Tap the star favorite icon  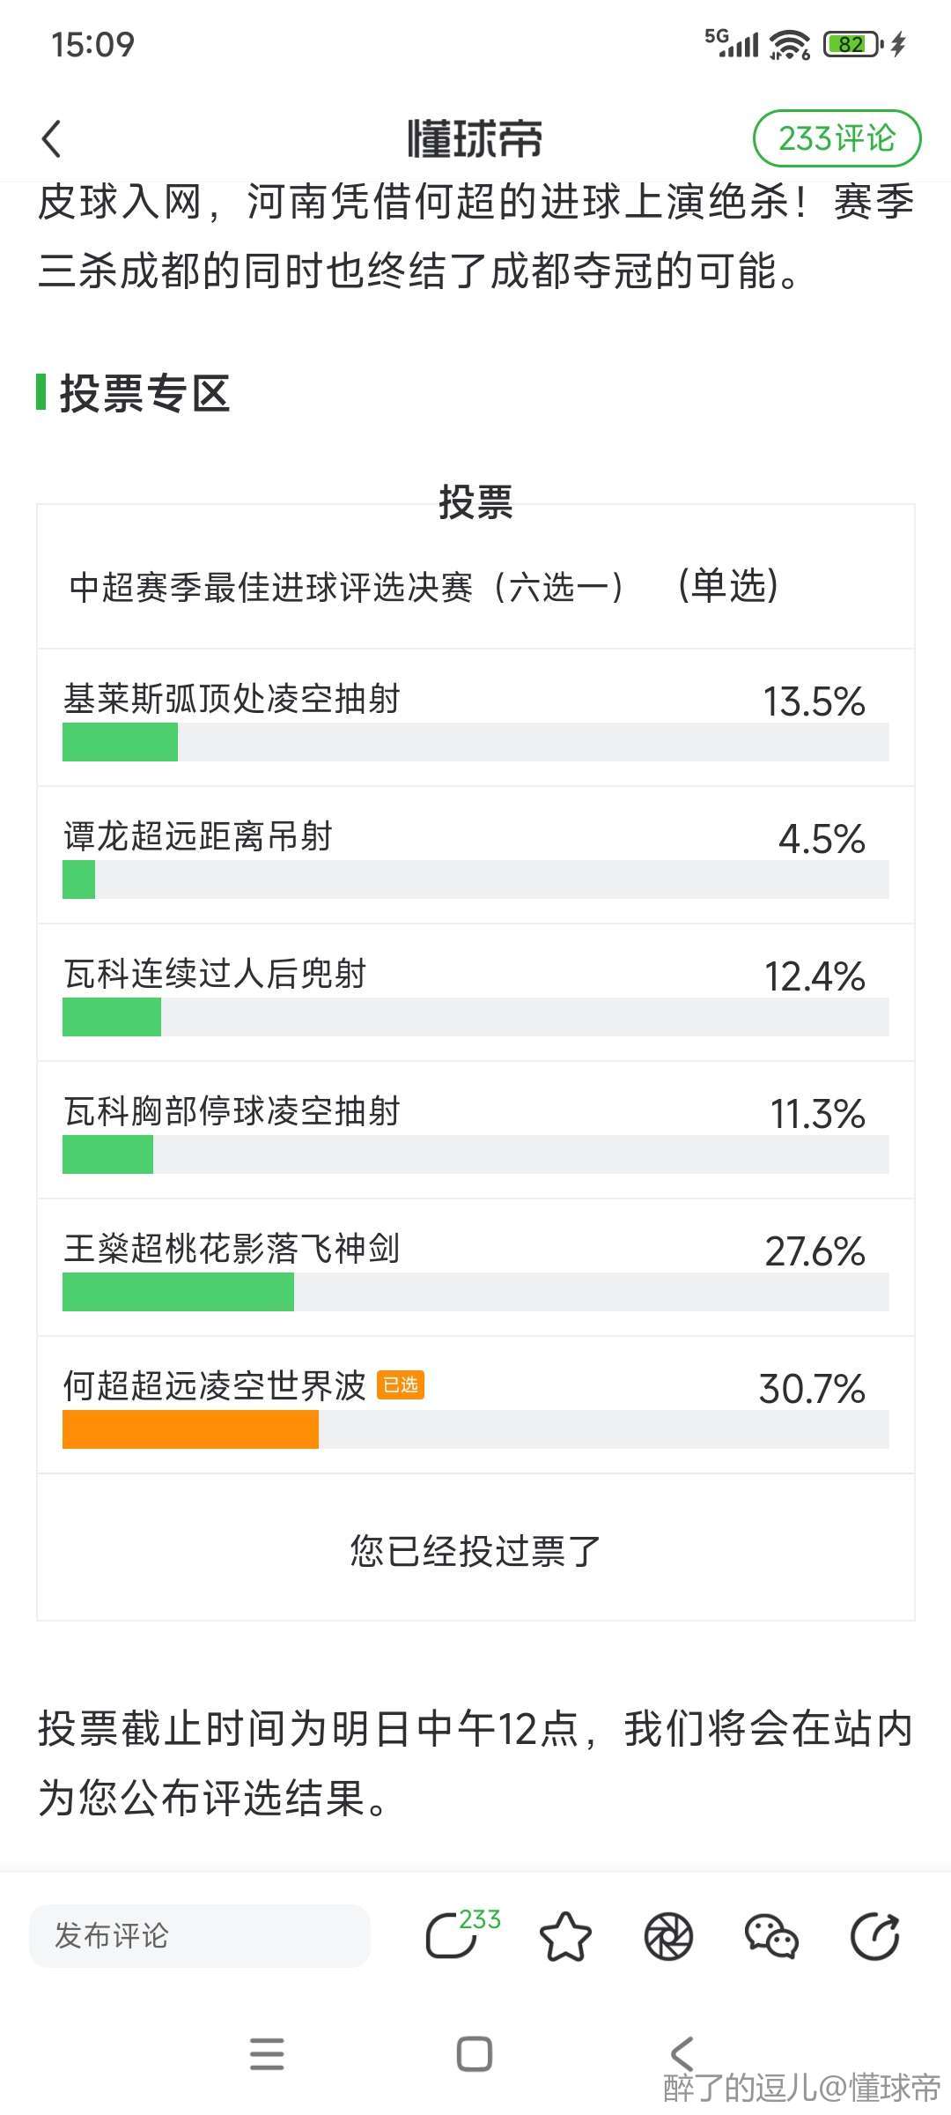(x=564, y=1936)
